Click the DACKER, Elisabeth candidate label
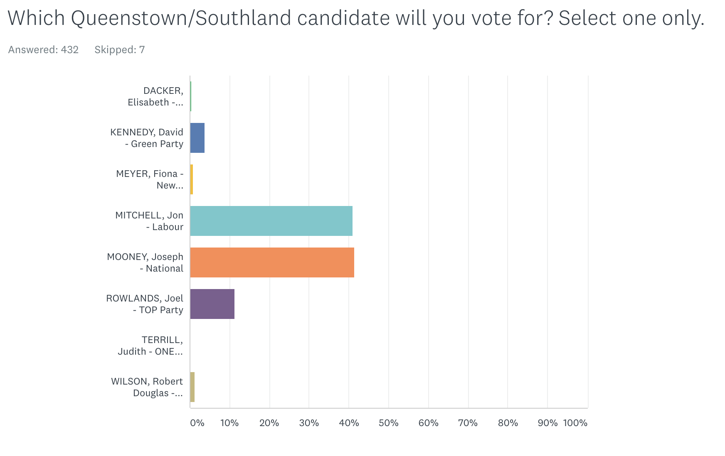 (x=156, y=96)
